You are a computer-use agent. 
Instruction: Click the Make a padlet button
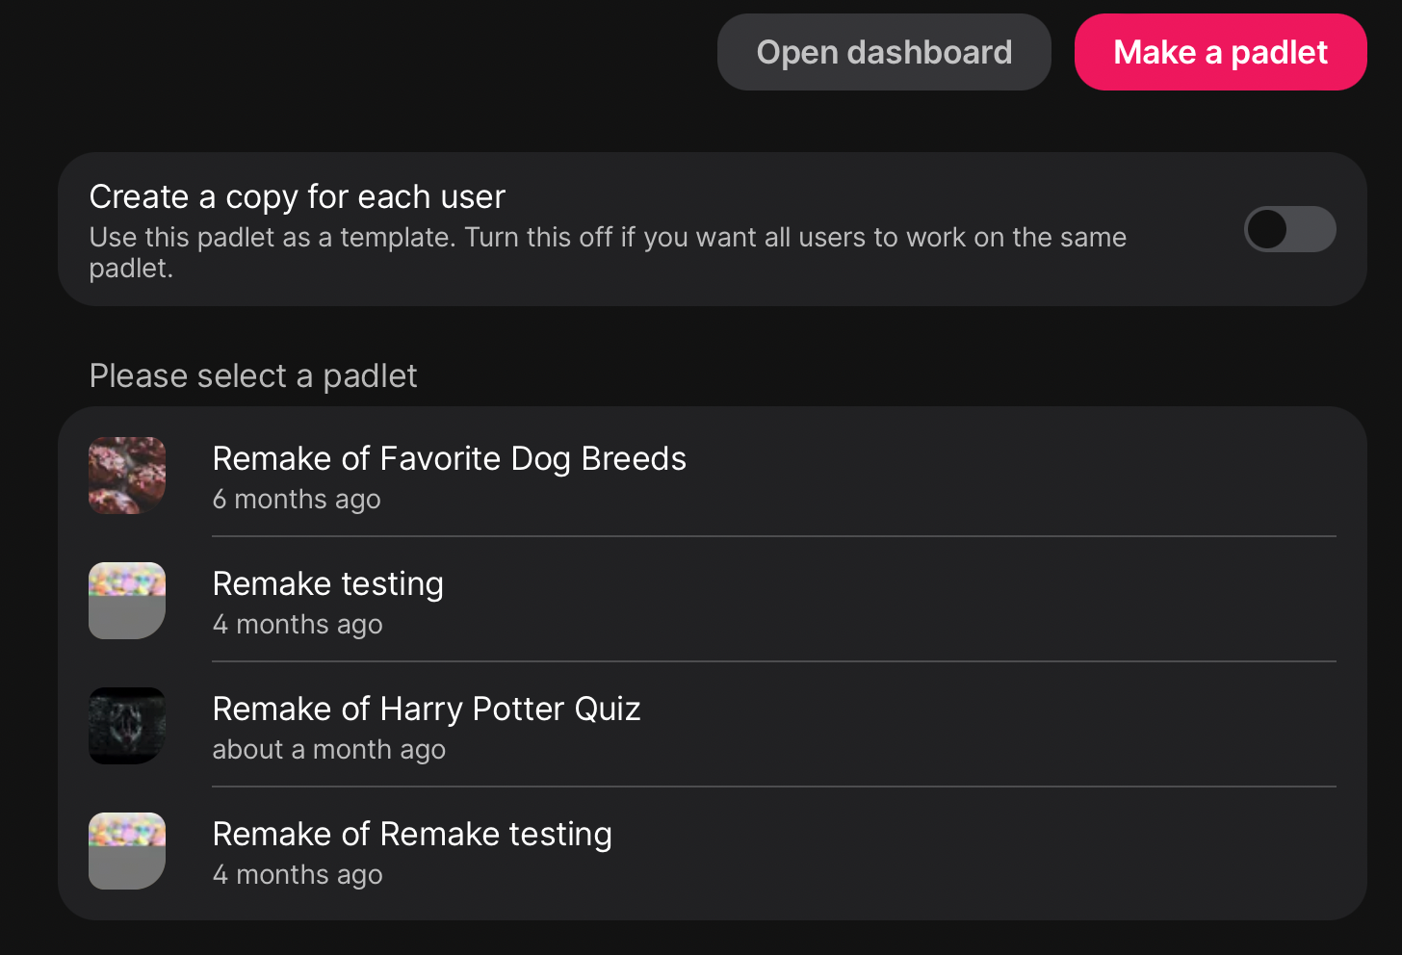[1220, 52]
